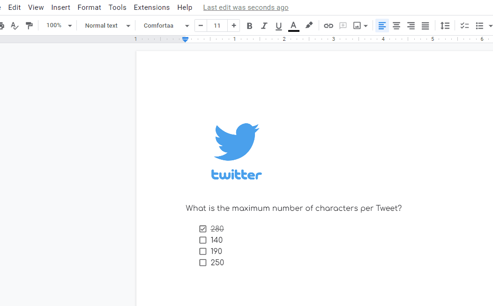Open the Comfortaa font dropdown

[166, 26]
